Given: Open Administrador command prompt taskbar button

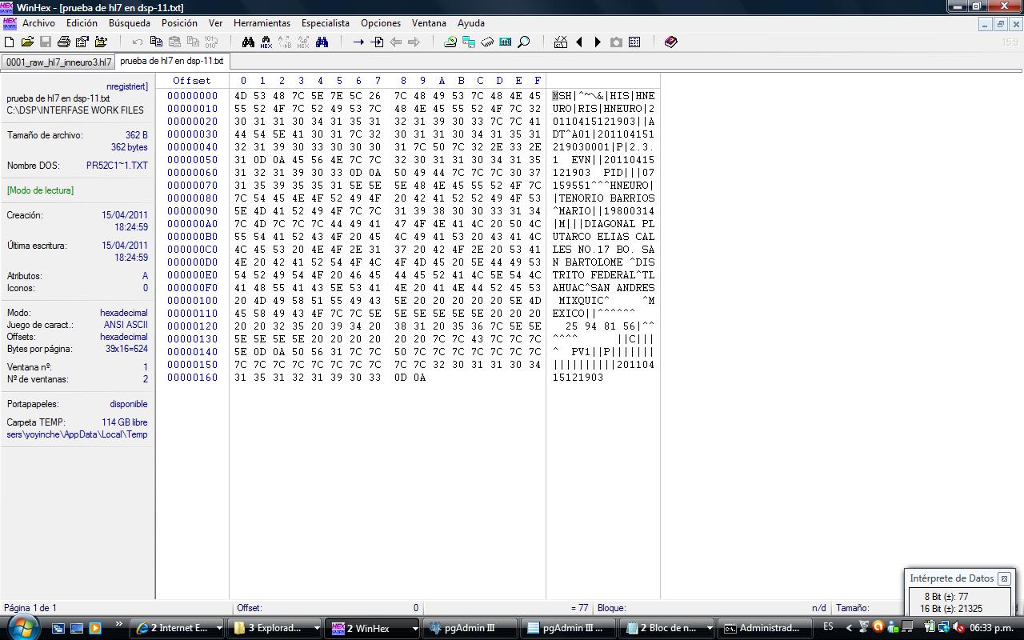Looking at the screenshot, I should pyautogui.click(x=766, y=628).
